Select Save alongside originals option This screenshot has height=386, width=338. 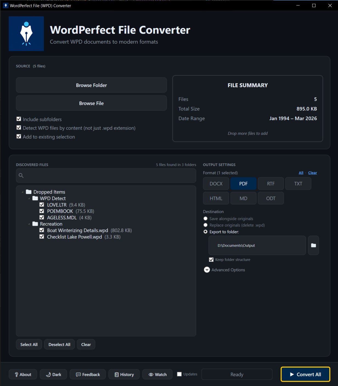(205, 219)
